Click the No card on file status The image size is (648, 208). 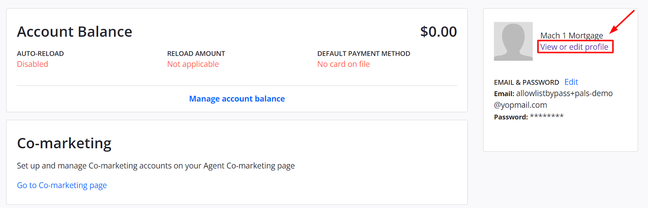point(343,64)
